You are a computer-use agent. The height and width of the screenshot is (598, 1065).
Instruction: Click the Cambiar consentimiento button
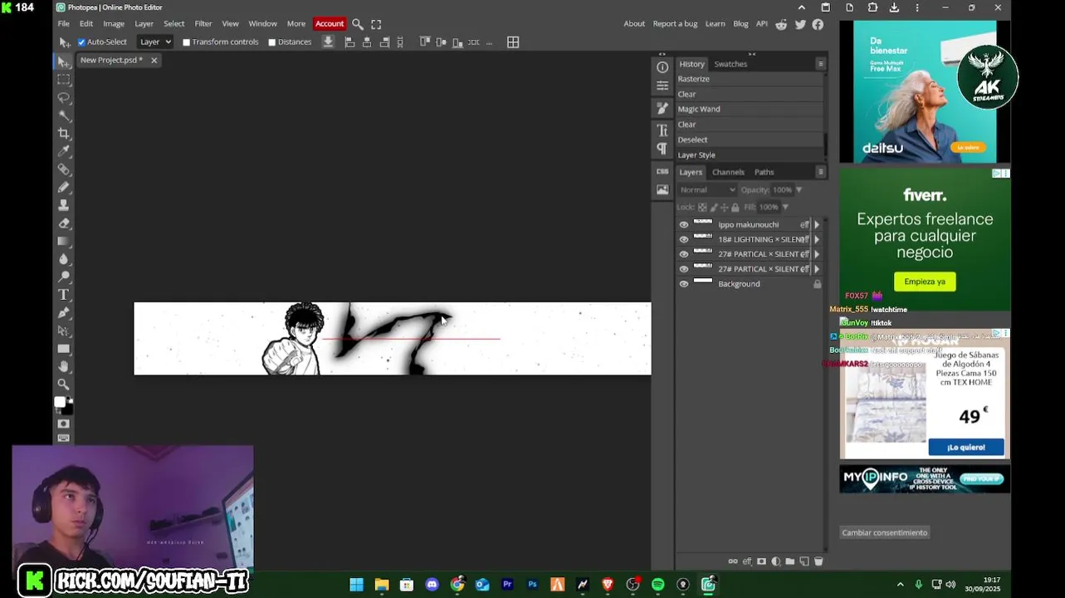pos(884,532)
